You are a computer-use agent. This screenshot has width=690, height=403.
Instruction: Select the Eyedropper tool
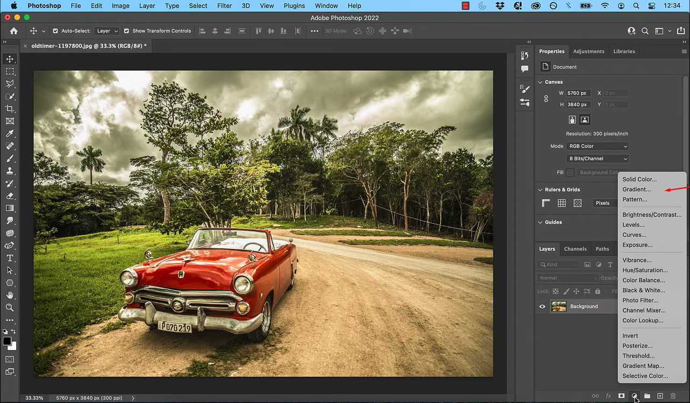click(9, 133)
